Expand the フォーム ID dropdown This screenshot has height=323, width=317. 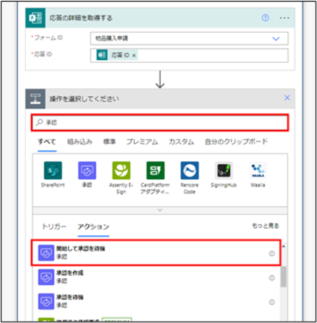tap(276, 39)
